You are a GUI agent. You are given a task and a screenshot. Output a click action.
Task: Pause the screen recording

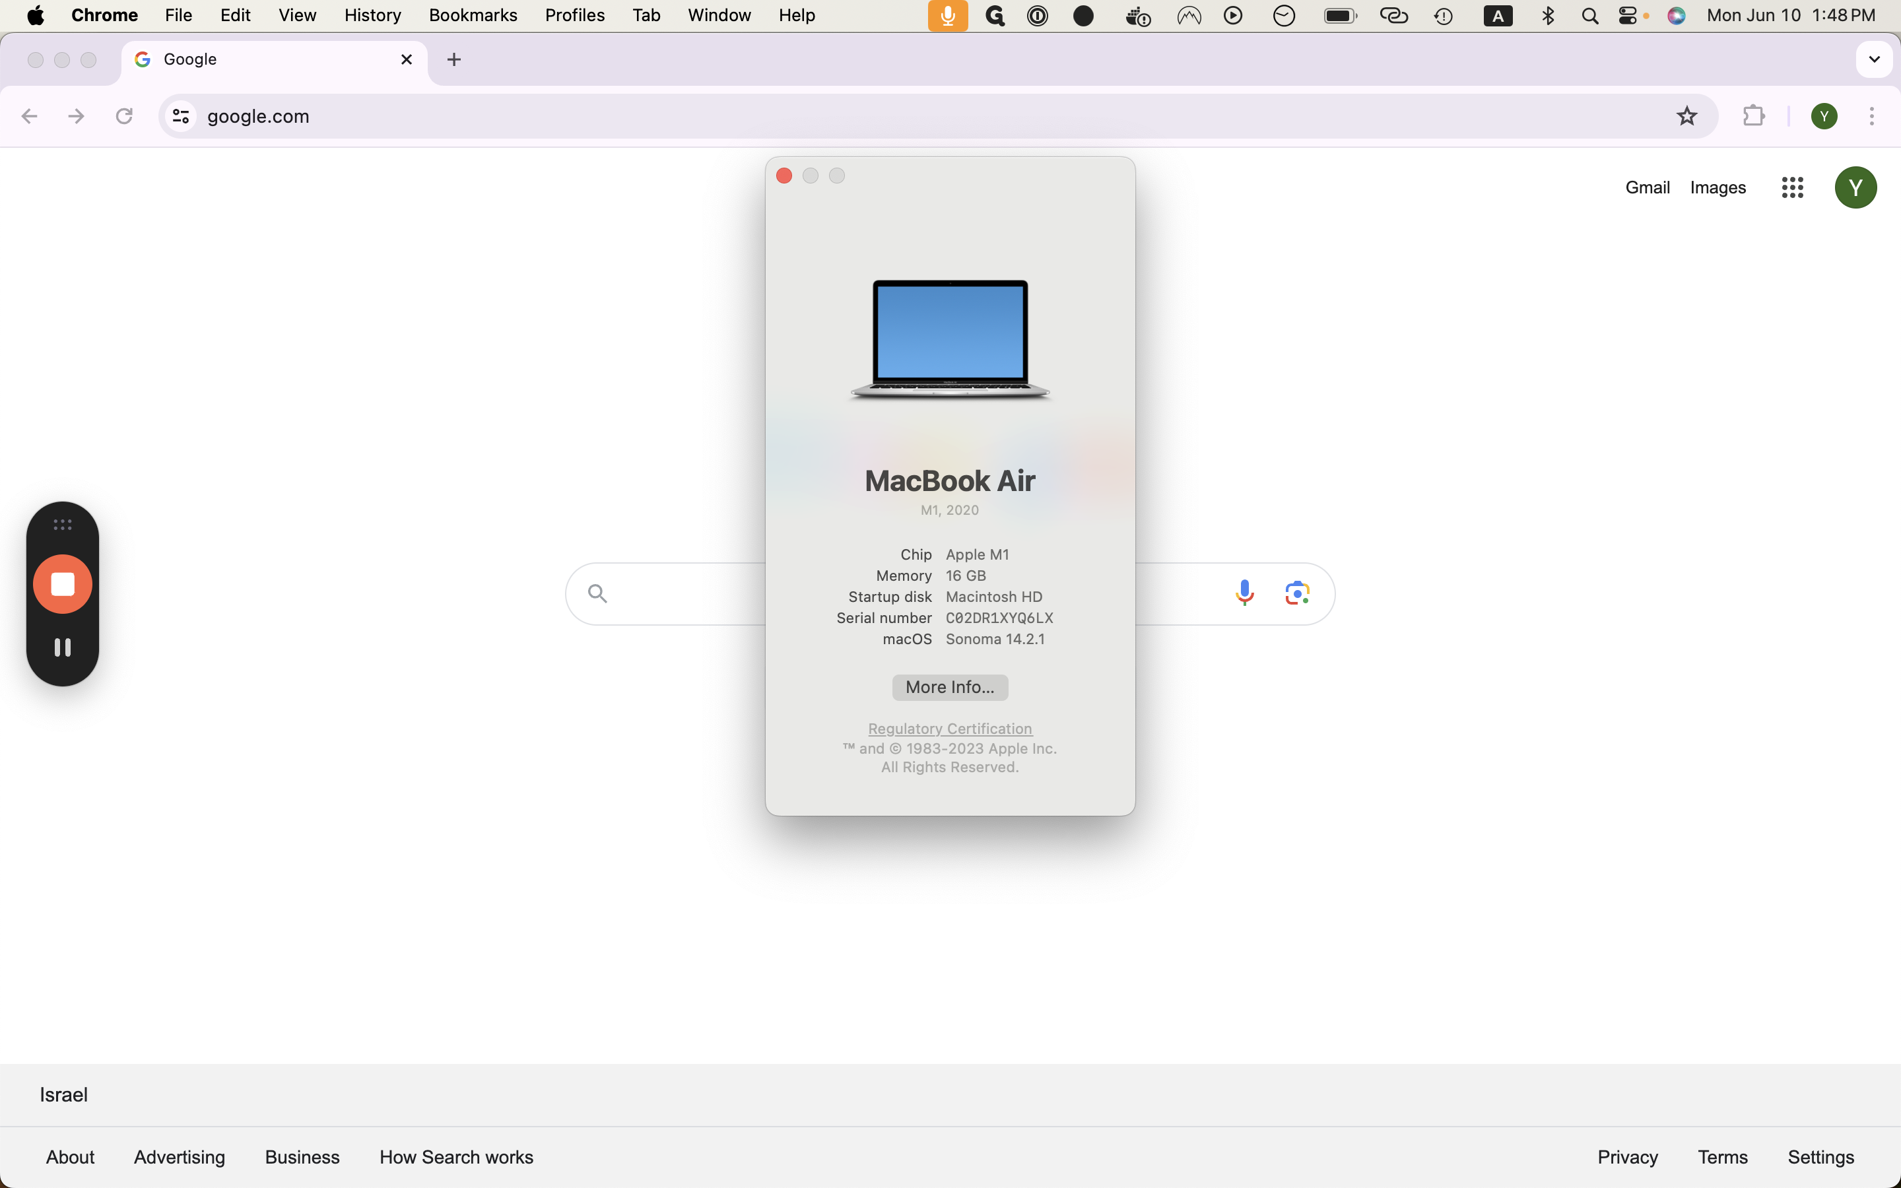click(63, 647)
